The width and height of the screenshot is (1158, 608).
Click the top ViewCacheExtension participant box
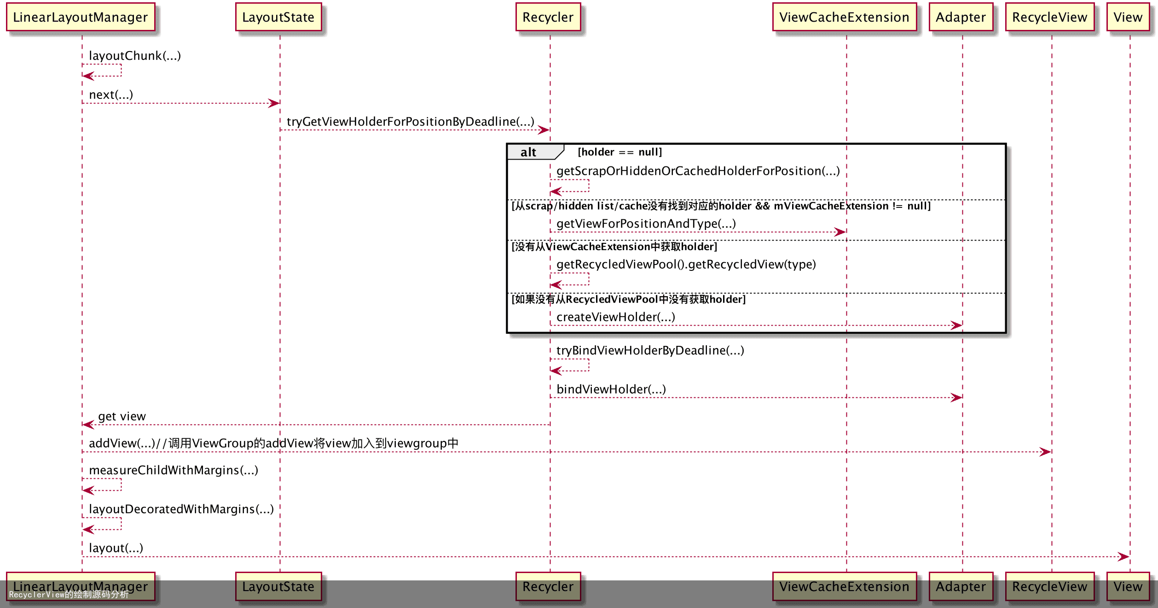[x=845, y=17]
